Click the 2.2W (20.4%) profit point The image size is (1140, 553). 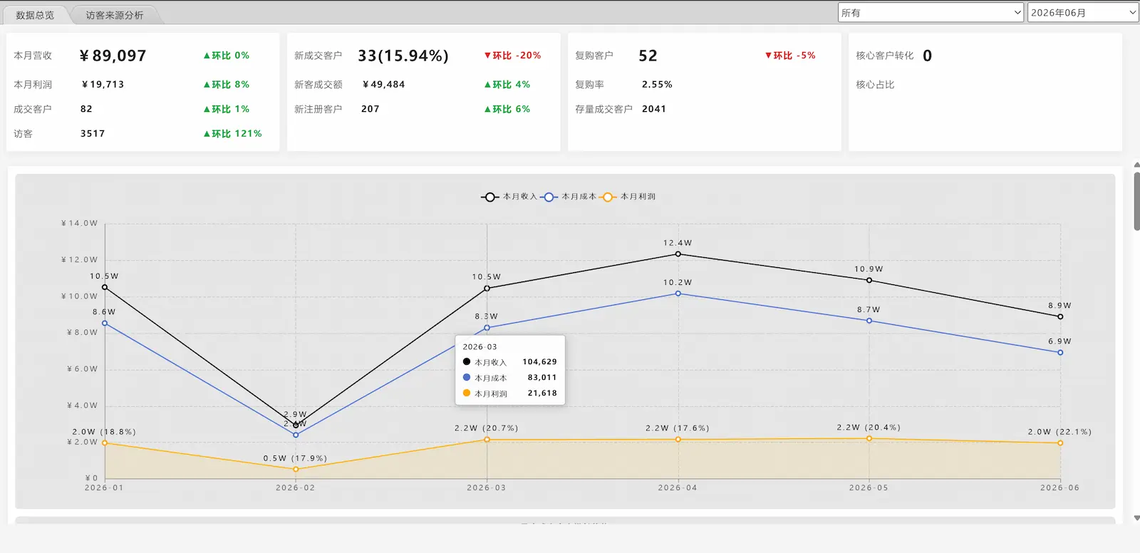[x=869, y=438]
